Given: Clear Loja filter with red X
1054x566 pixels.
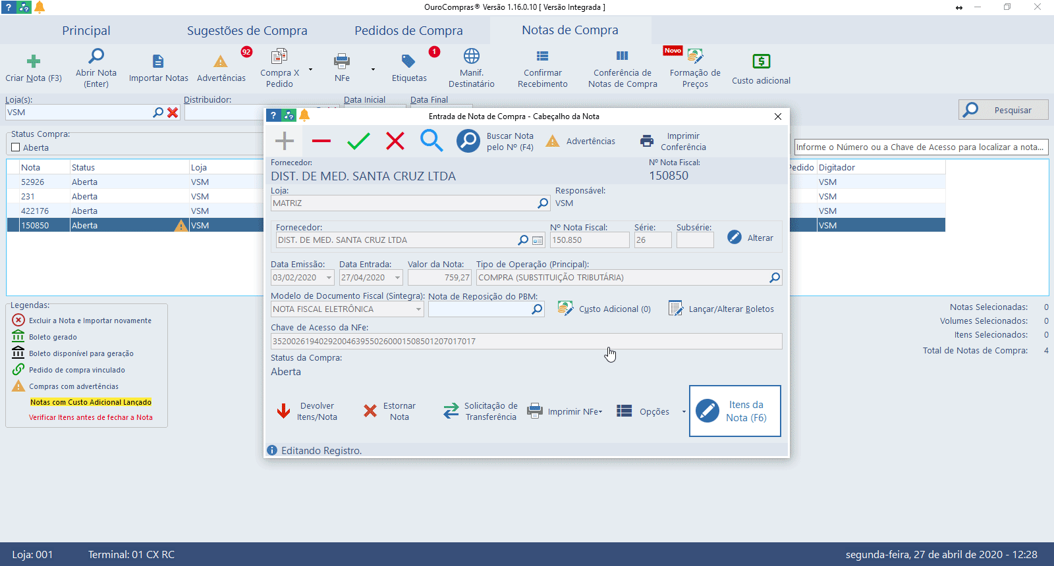Looking at the screenshot, I should point(173,113).
